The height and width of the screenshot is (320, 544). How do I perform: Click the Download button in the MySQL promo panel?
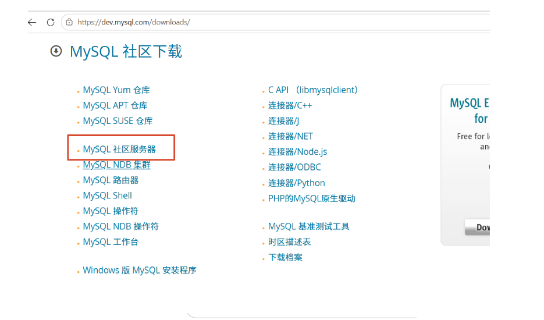(x=478, y=227)
